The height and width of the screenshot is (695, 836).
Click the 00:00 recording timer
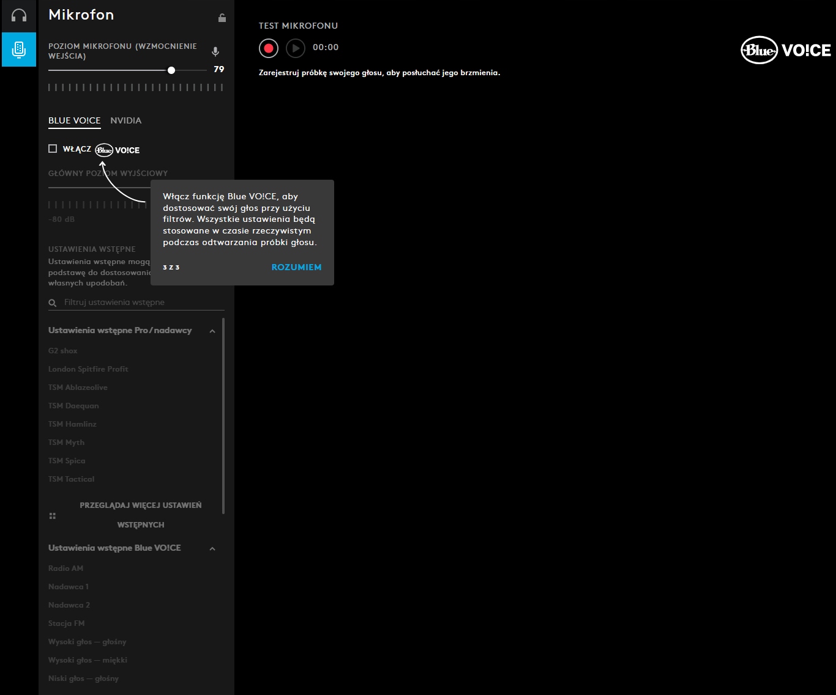tap(326, 48)
